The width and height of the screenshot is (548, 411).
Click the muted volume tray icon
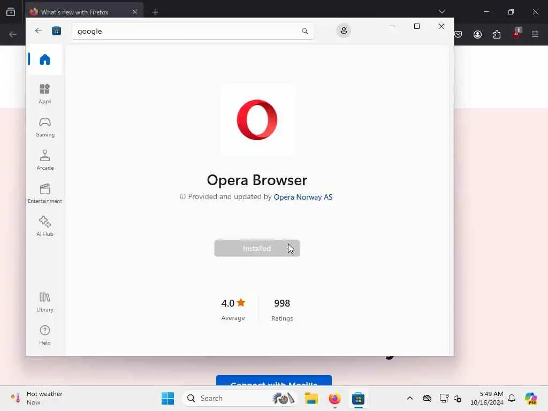click(458, 398)
